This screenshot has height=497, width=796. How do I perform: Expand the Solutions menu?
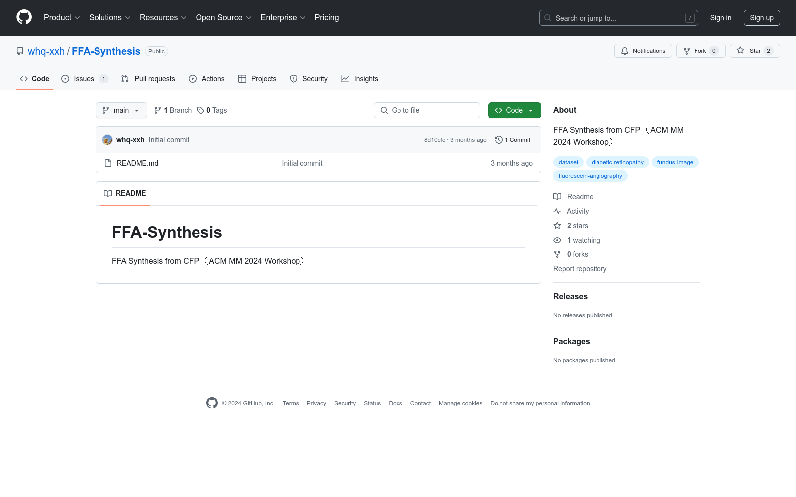pos(110,17)
